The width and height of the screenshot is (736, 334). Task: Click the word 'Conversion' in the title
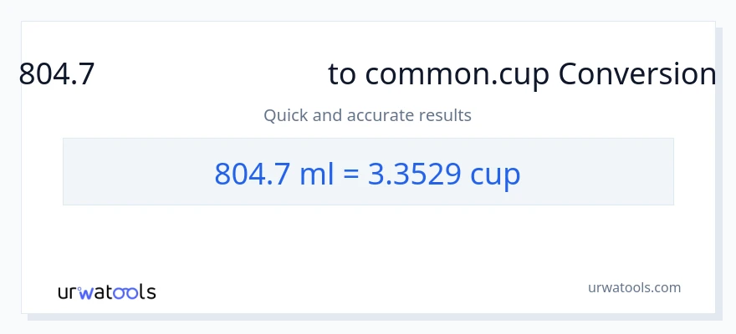coord(636,75)
